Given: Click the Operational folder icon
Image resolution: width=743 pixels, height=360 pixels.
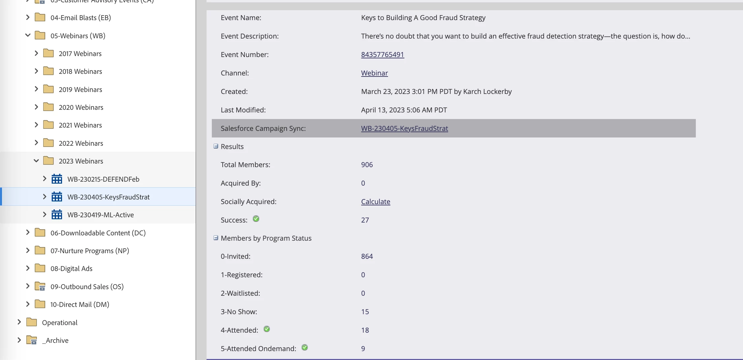Looking at the screenshot, I should click(32, 322).
